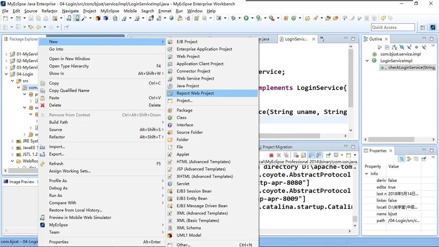The height and width of the screenshot is (247, 439).
Task: Click the green Run toolbar button
Action: pos(246,18)
